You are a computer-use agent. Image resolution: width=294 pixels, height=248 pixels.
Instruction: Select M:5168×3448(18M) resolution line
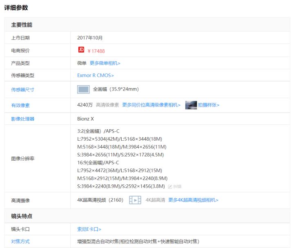point(122,147)
